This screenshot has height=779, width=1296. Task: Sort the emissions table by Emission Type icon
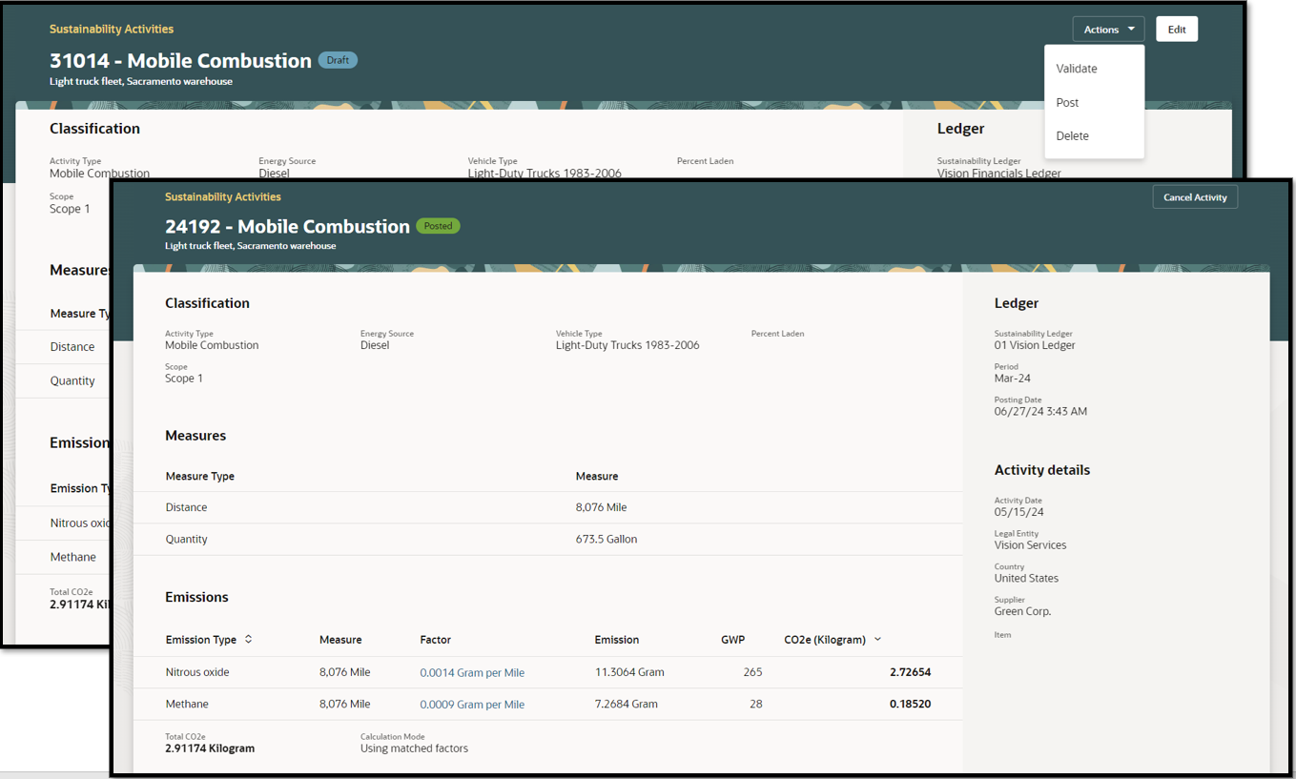pos(249,640)
